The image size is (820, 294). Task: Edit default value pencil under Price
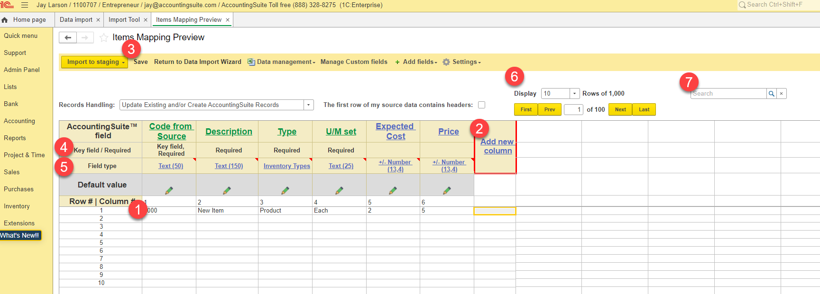point(447,190)
